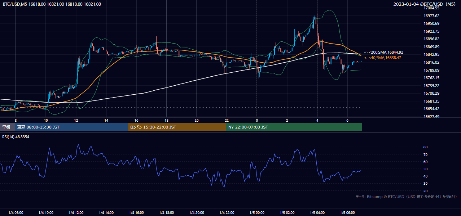The image size is (461, 216).
Task: Click the BTC/USD,M5 OHLC title text
Action: tap(52, 4)
